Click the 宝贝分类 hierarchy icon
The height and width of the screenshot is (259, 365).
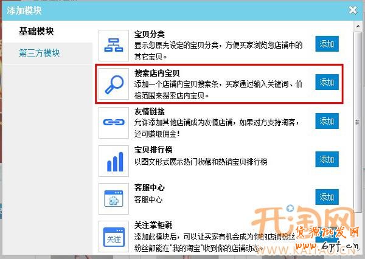[x=114, y=44]
